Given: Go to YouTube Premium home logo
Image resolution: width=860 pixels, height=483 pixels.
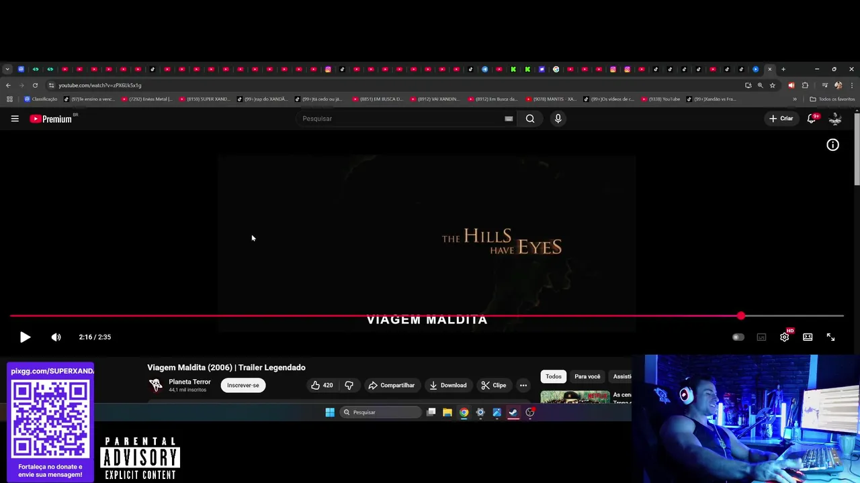Looking at the screenshot, I should 51,119.
